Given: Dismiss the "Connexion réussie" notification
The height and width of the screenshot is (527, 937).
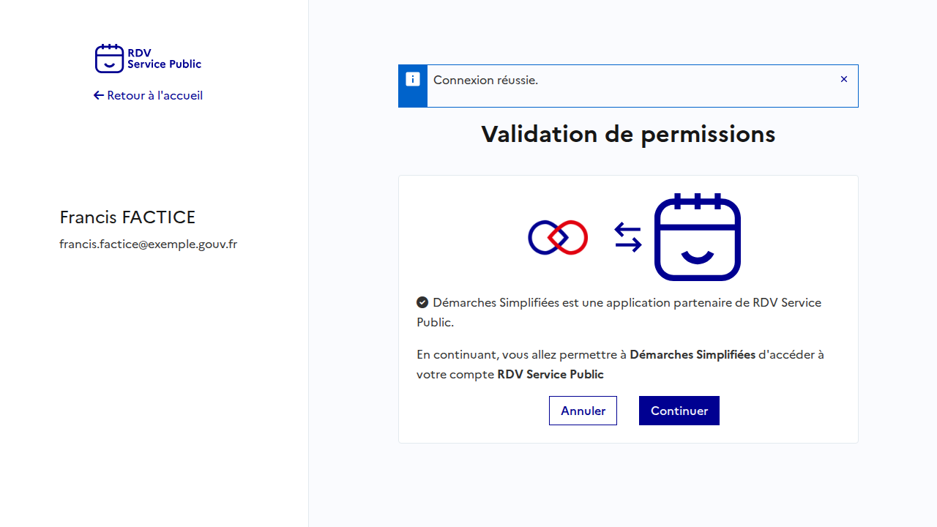Looking at the screenshot, I should (x=844, y=79).
